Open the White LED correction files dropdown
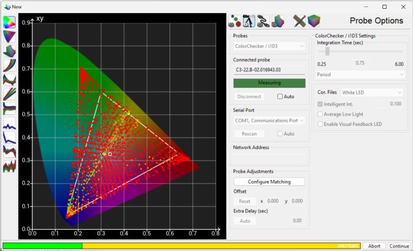Image resolution: width=413 pixels, height=251 pixels. point(372,93)
